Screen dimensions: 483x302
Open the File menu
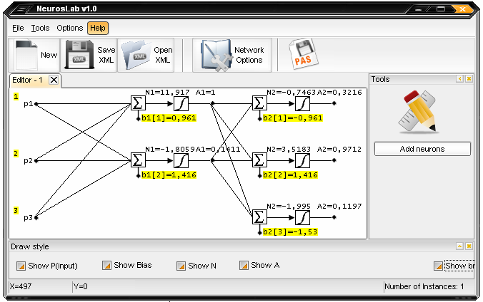[18, 28]
